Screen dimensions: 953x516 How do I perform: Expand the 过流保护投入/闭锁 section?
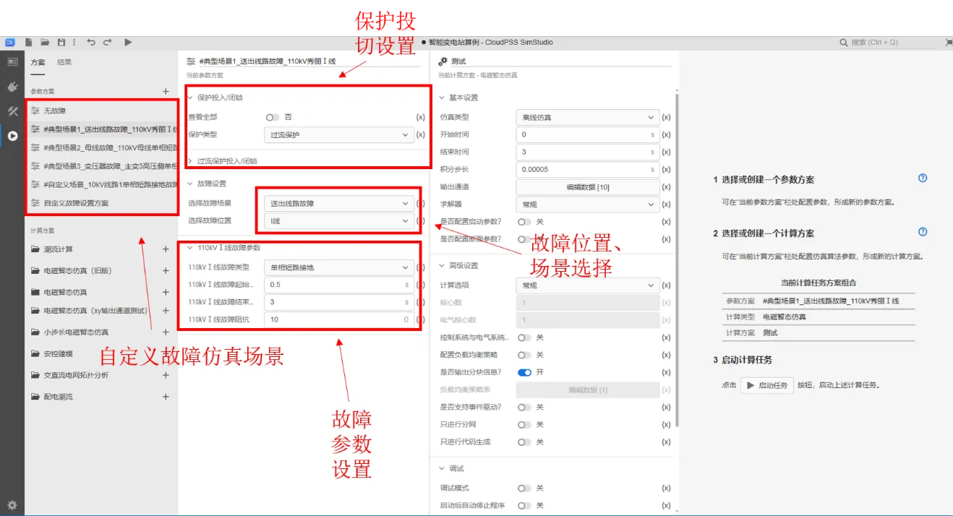pos(227,161)
